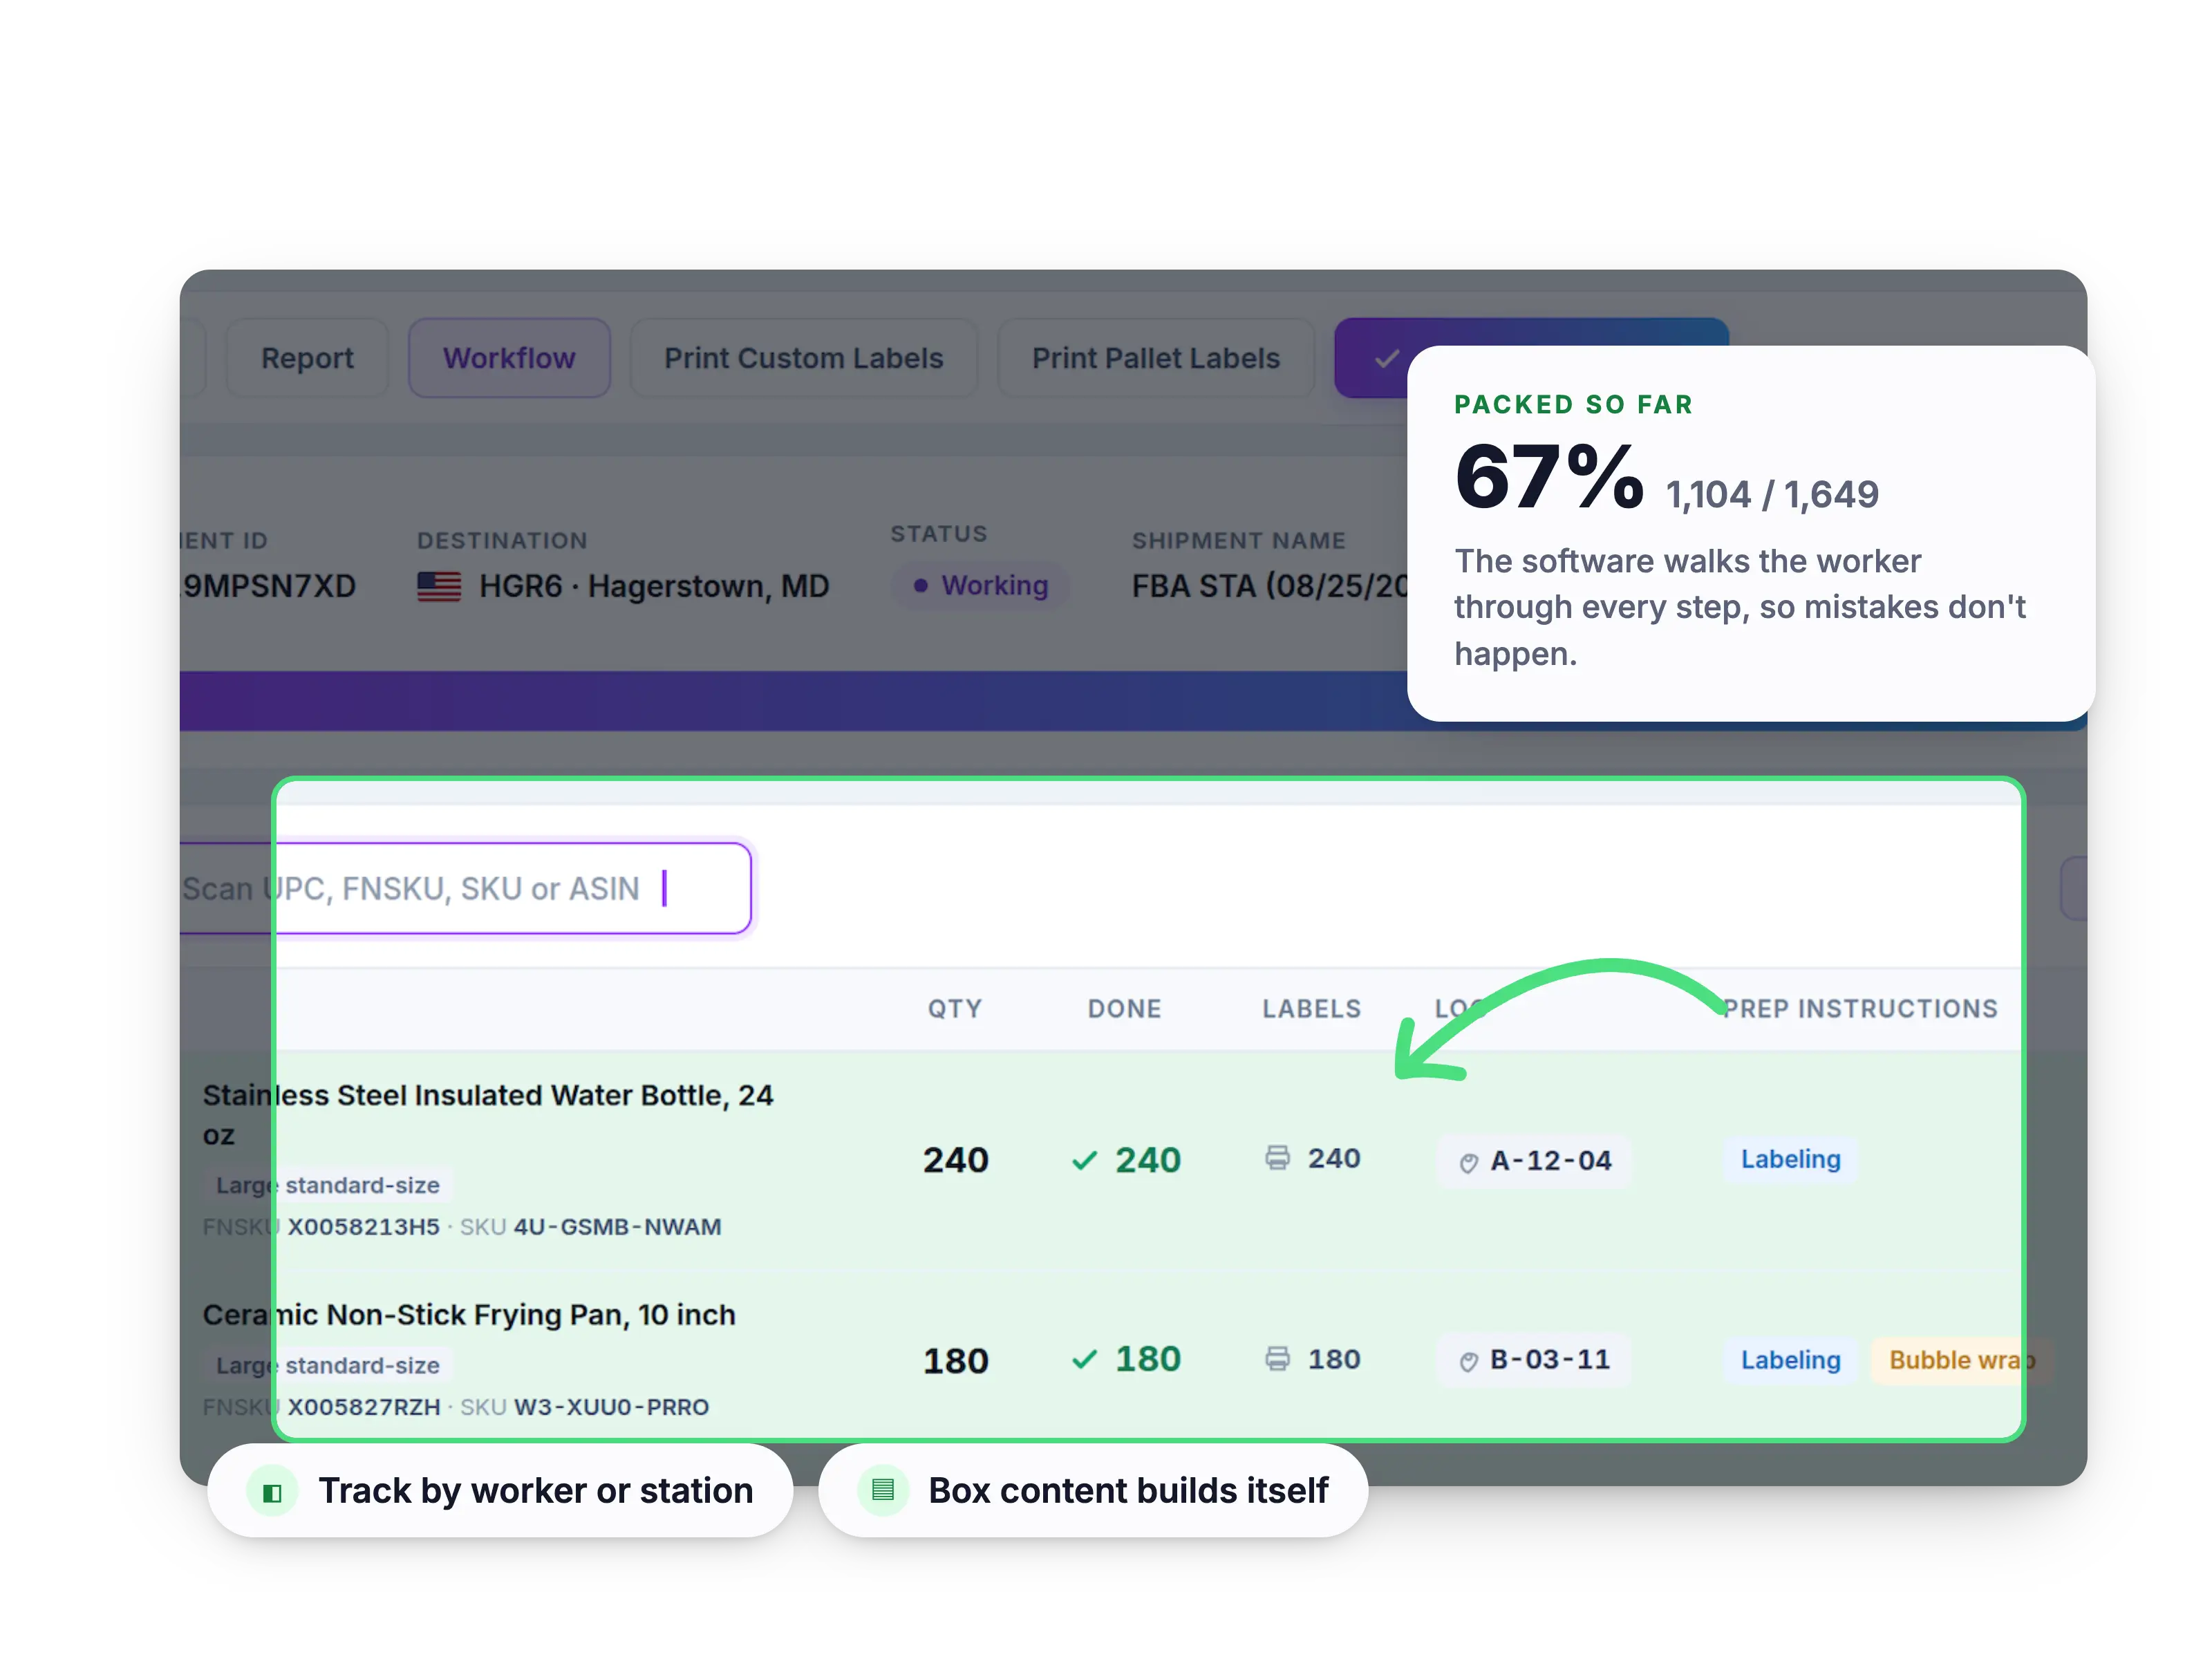2212x1659 pixels.
Task: Click location pin icon in B-03-11 tag
Action: 1468,1361
